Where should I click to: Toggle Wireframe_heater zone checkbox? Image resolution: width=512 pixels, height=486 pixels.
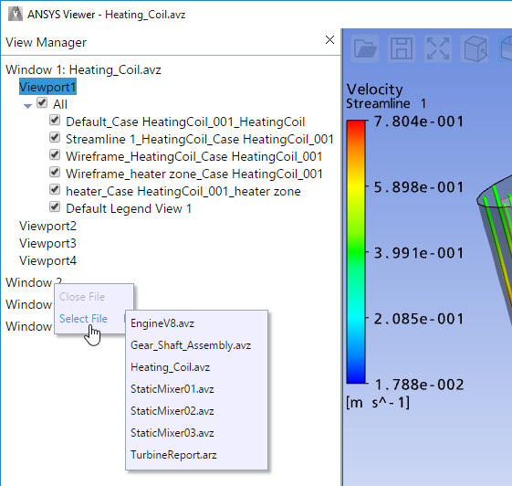pyautogui.click(x=55, y=172)
